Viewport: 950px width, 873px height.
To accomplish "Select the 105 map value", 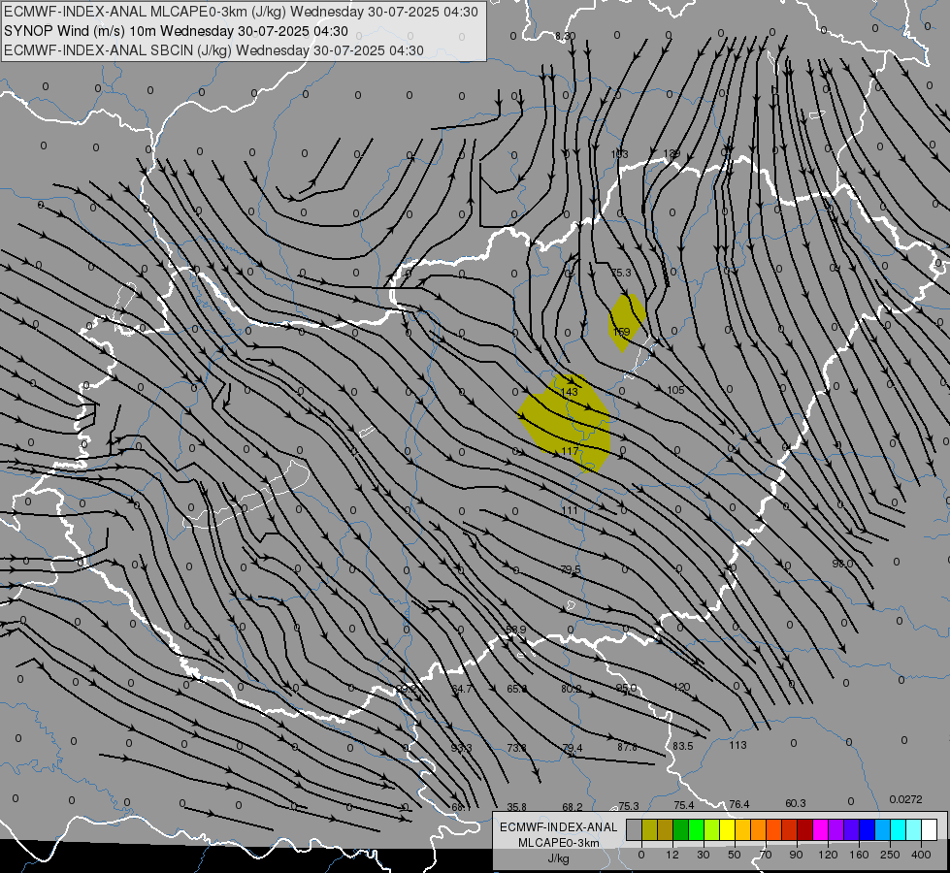I will (x=675, y=390).
